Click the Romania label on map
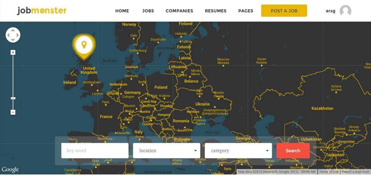 pyautogui.click(x=181, y=121)
